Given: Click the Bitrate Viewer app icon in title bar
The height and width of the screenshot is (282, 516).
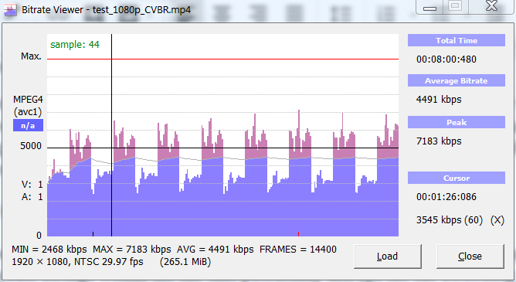Looking at the screenshot, I should 9,9.
